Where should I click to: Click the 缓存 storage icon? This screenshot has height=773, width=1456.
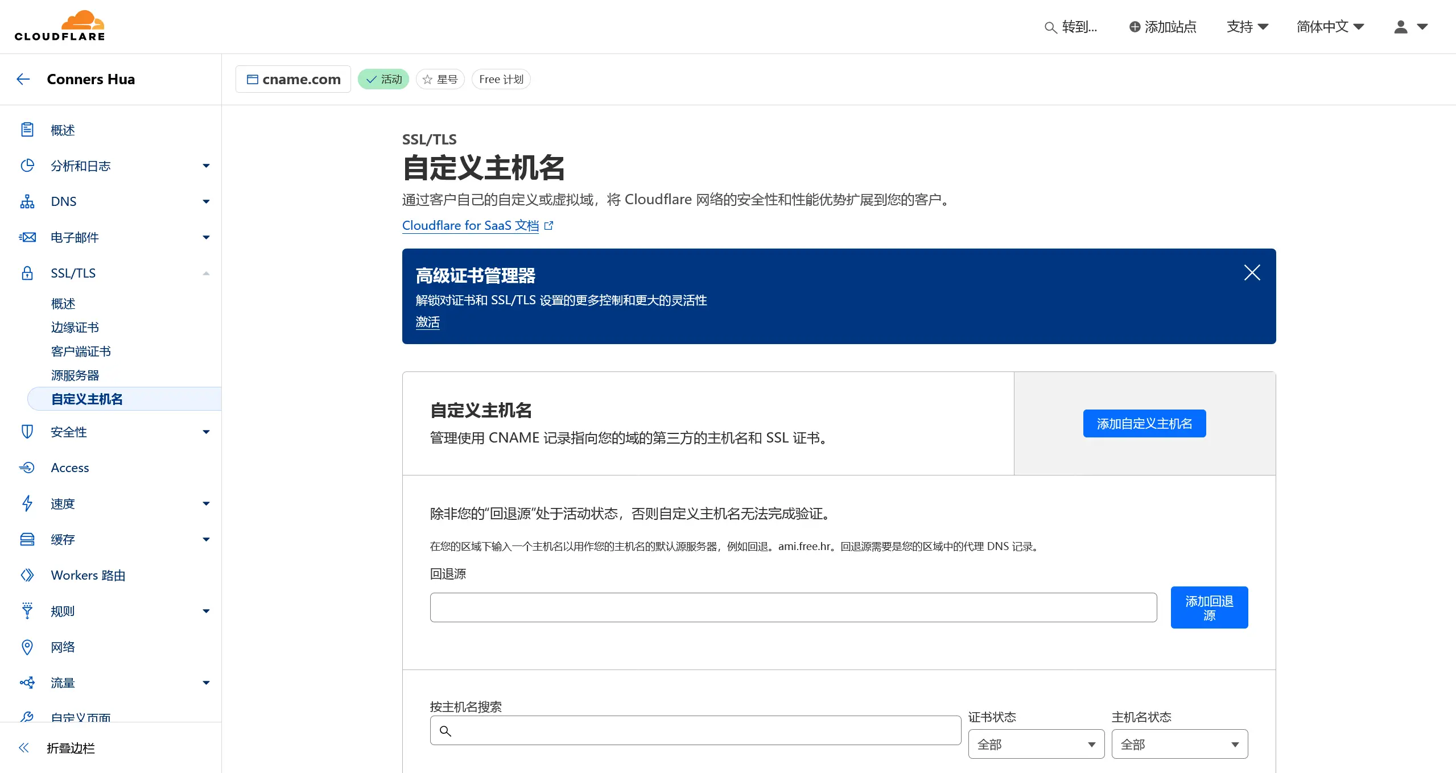[x=27, y=539]
